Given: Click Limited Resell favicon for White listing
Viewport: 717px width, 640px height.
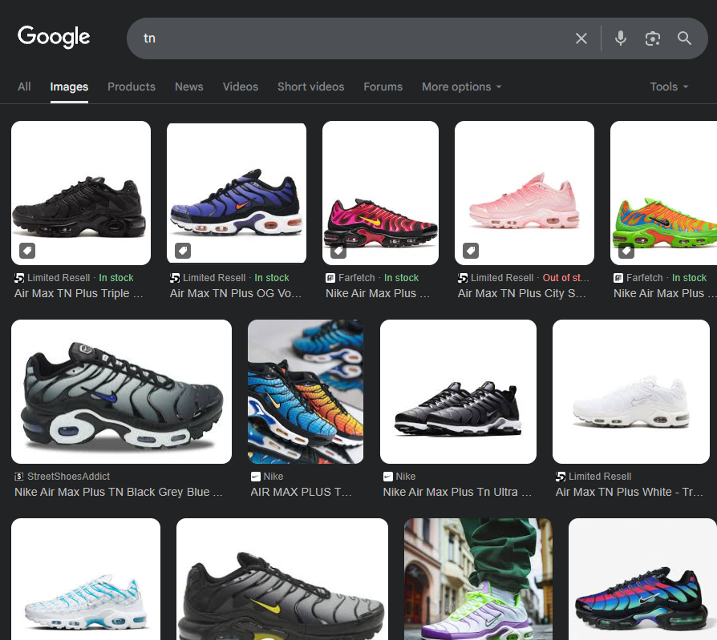Looking at the screenshot, I should tap(560, 477).
